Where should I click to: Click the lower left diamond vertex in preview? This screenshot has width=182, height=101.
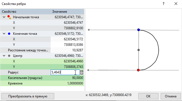[x=88, y=70]
